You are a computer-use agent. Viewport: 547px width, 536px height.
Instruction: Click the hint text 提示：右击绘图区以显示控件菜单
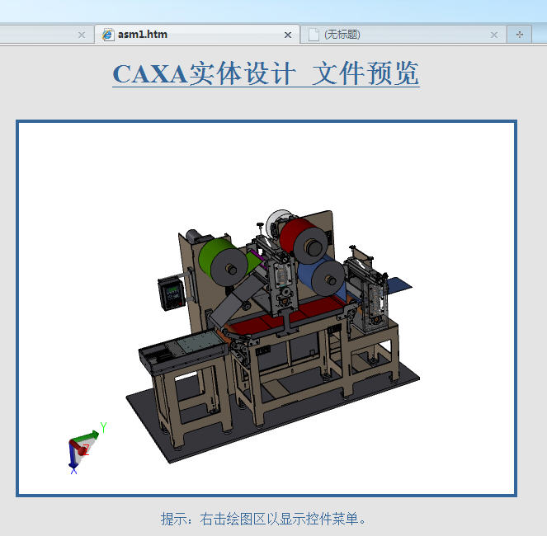click(x=264, y=519)
